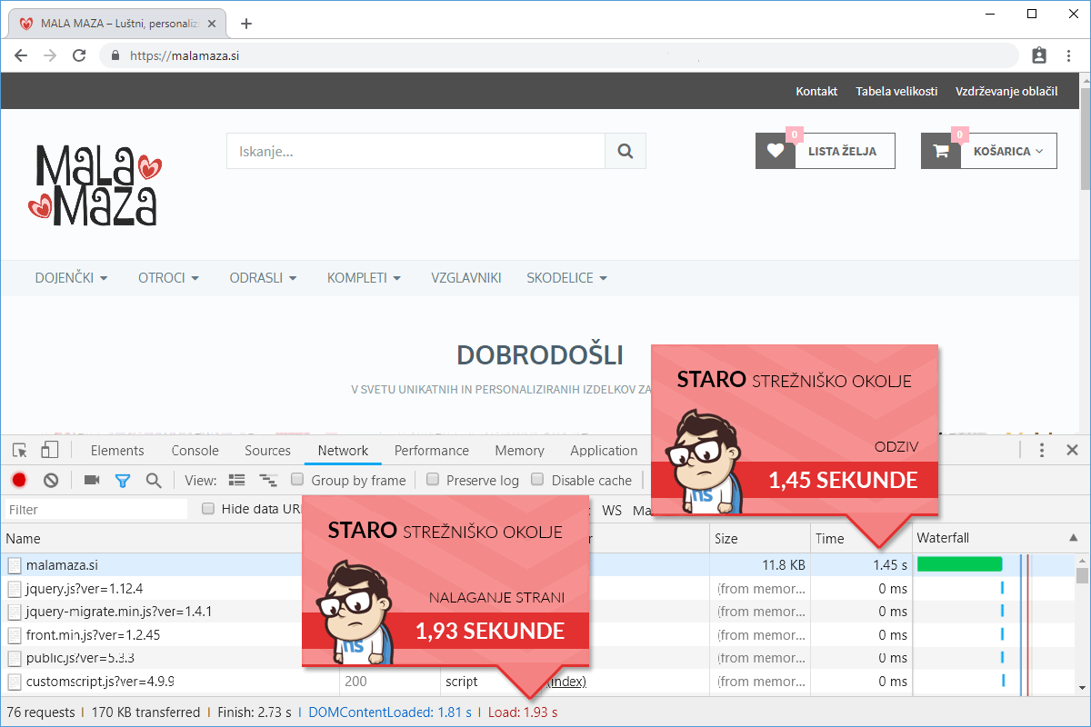
Task: Activate the inspect element picker
Action: (20, 450)
